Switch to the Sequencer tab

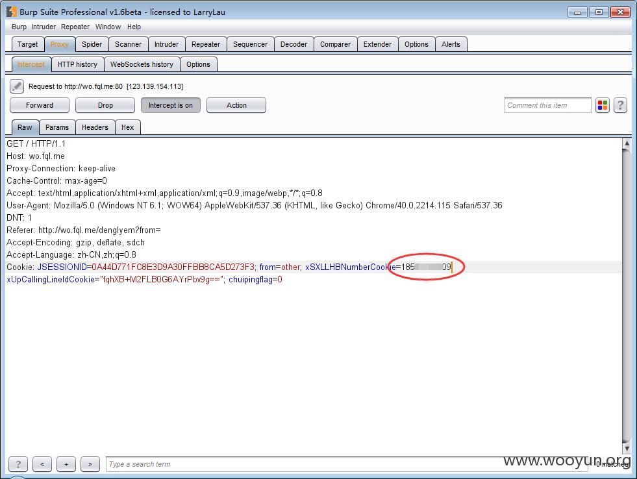pyautogui.click(x=250, y=44)
